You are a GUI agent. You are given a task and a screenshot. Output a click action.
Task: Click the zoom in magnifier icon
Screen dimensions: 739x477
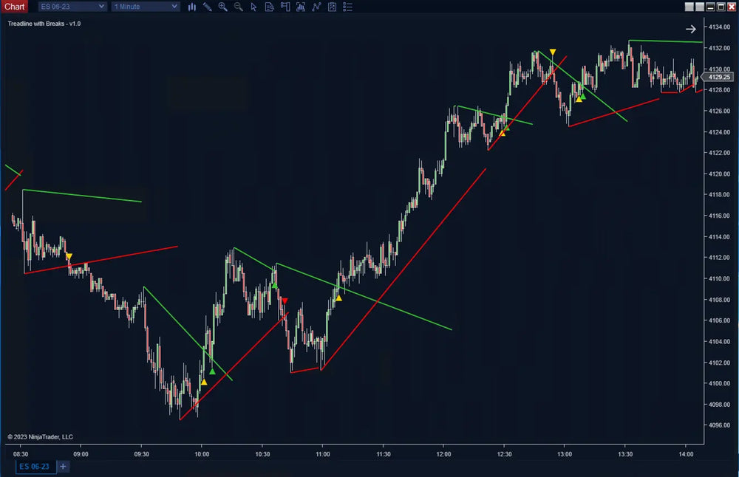point(222,7)
